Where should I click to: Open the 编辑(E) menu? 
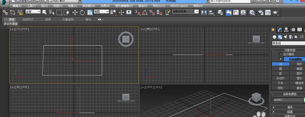(17, 6)
